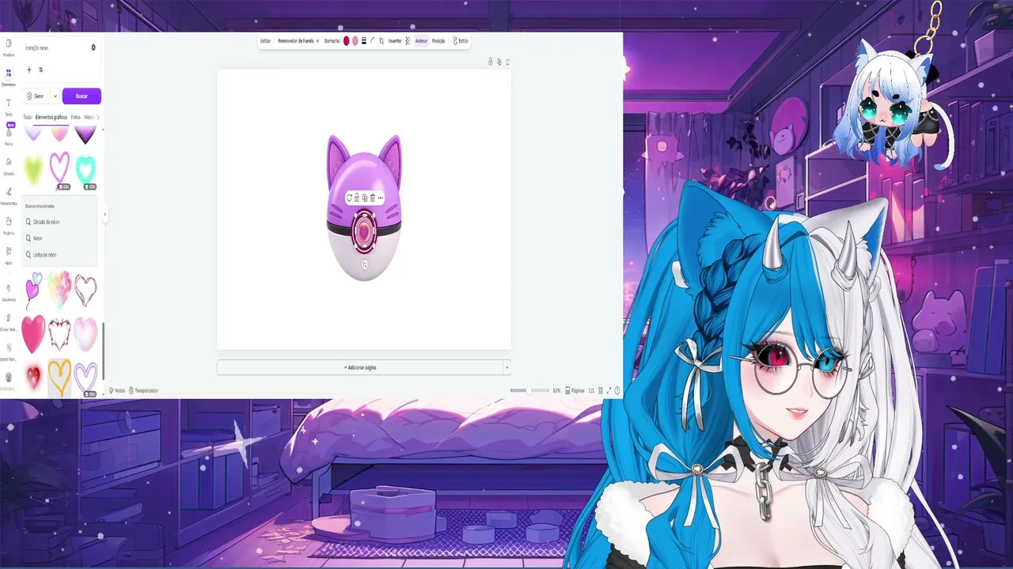Collapse the side panel with the arrow handle
This screenshot has width=1013, height=569.
click(x=104, y=214)
